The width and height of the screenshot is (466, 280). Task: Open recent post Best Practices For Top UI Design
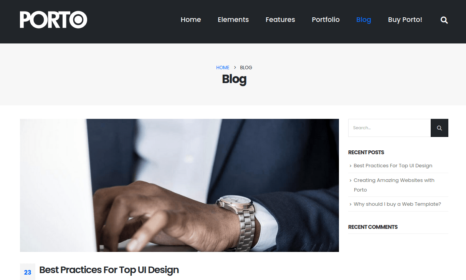393,166
